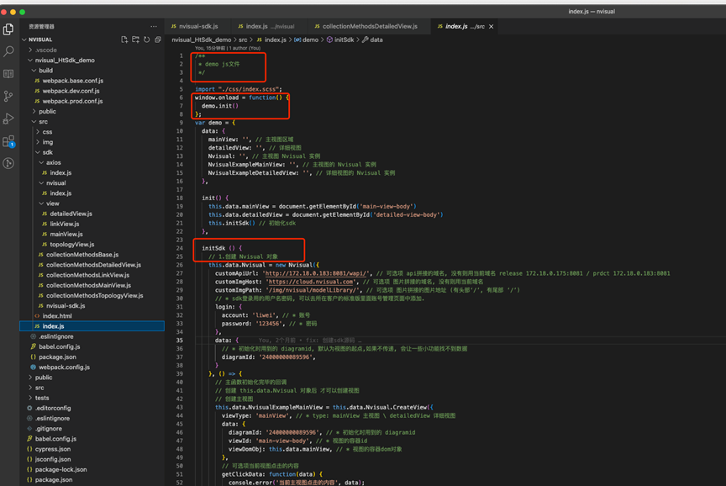Click the New Folder icon in explorer header
The image size is (726, 486).
(135, 40)
